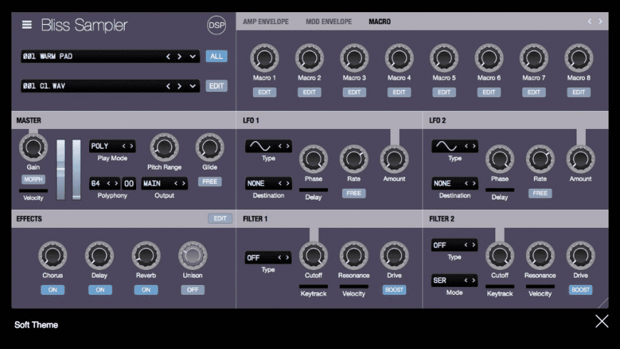Click the Macro 6 knob
The image size is (620, 349).
tap(489, 58)
